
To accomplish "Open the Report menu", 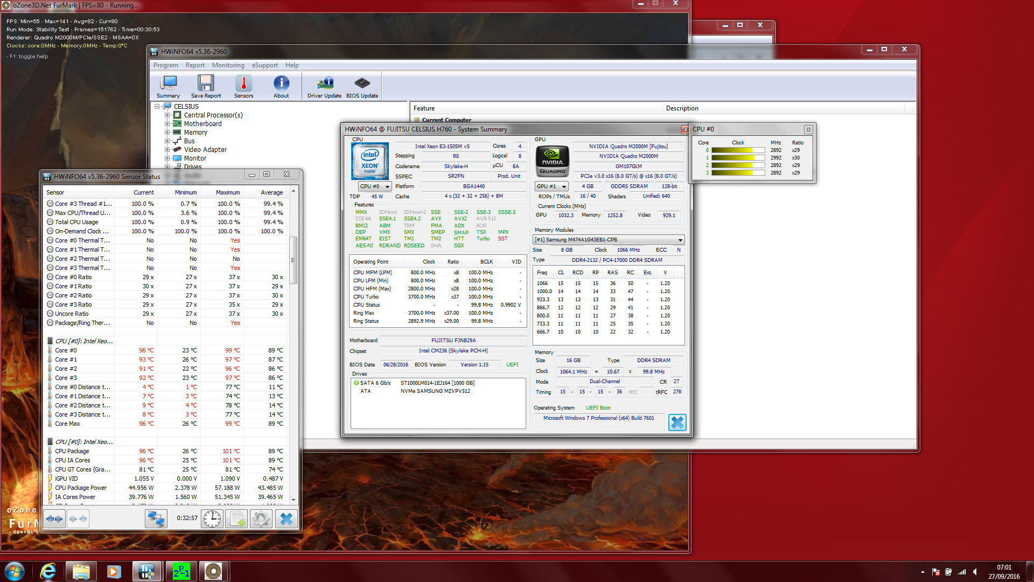I will click(195, 65).
